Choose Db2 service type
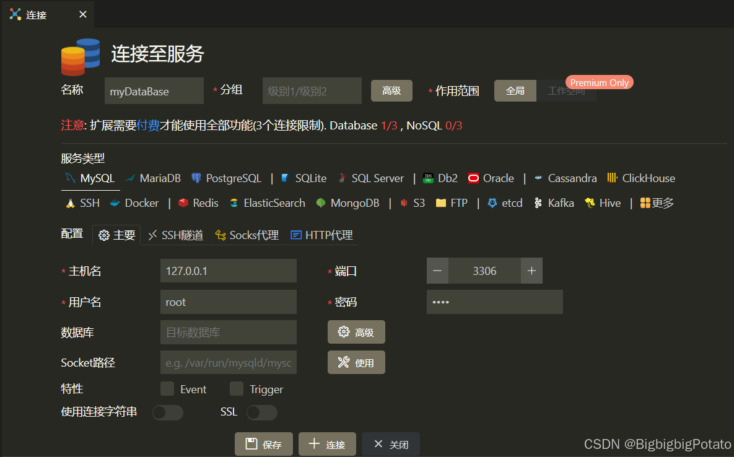Screen dimensions: 734x457 (x=440, y=178)
